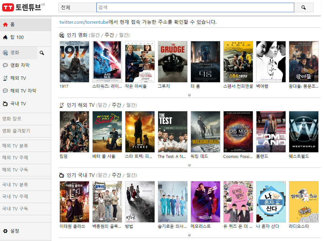
Task: Open the Better Call Saul poster
Action: [x=107, y=131]
